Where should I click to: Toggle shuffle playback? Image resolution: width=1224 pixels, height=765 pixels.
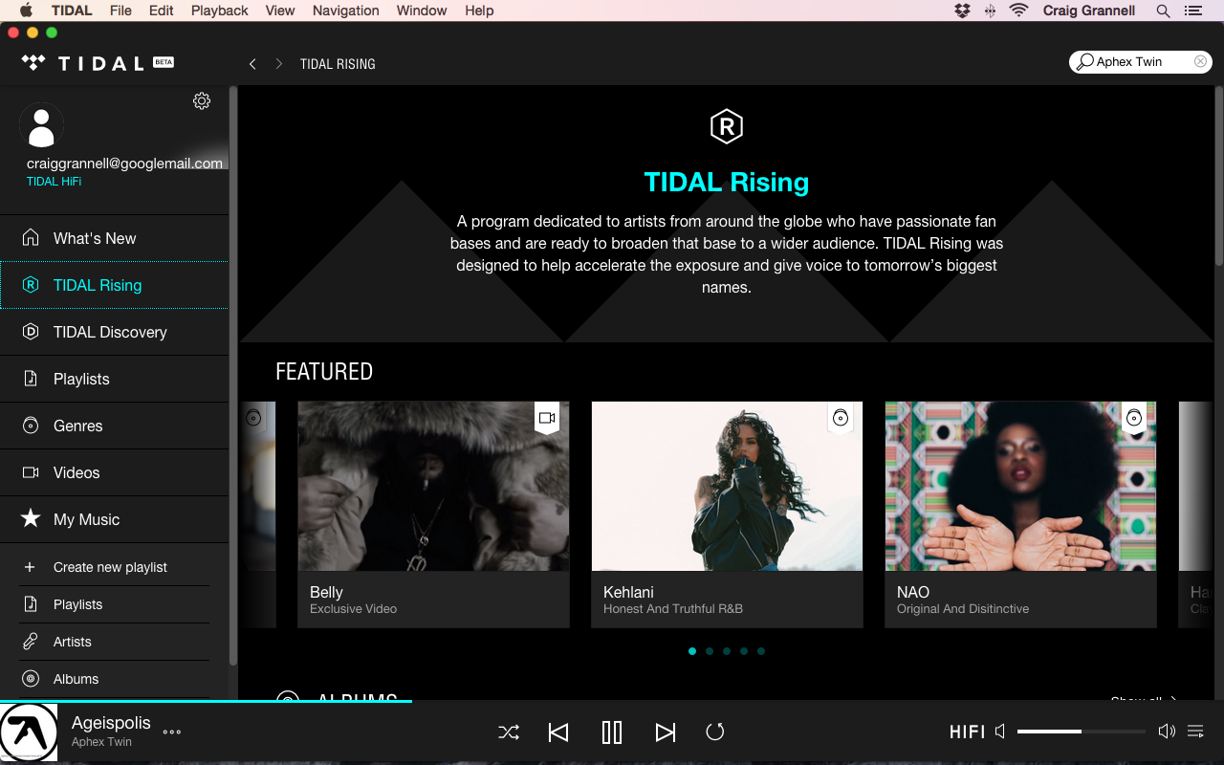pos(509,732)
